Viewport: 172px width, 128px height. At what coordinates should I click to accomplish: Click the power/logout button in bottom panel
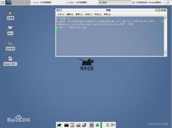point(92,125)
